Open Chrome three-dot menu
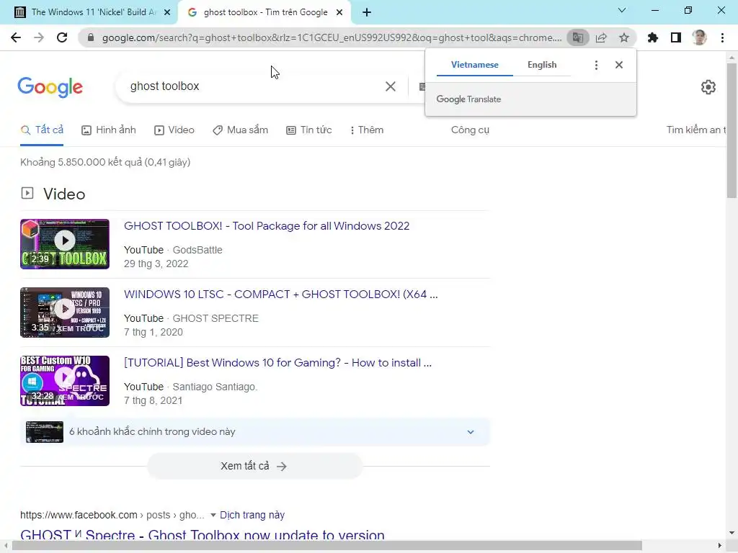 [x=722, y=37]
